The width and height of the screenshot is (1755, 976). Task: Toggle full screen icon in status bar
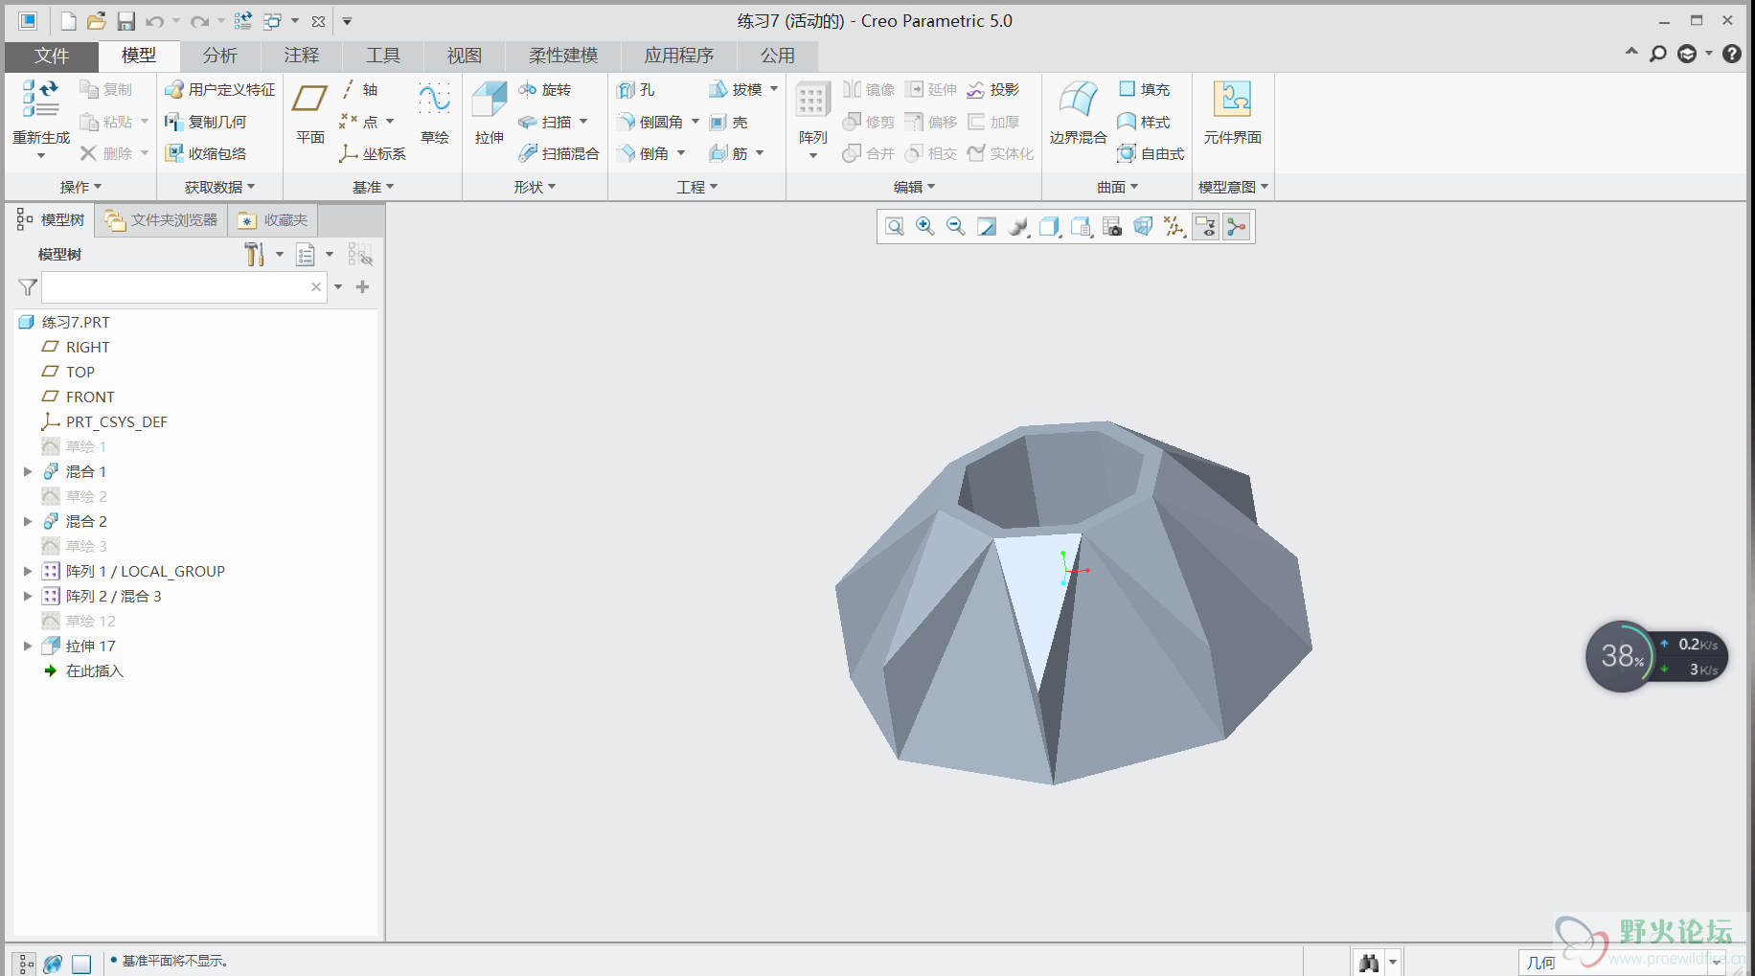pyautogui.click(x=81, y=964)
